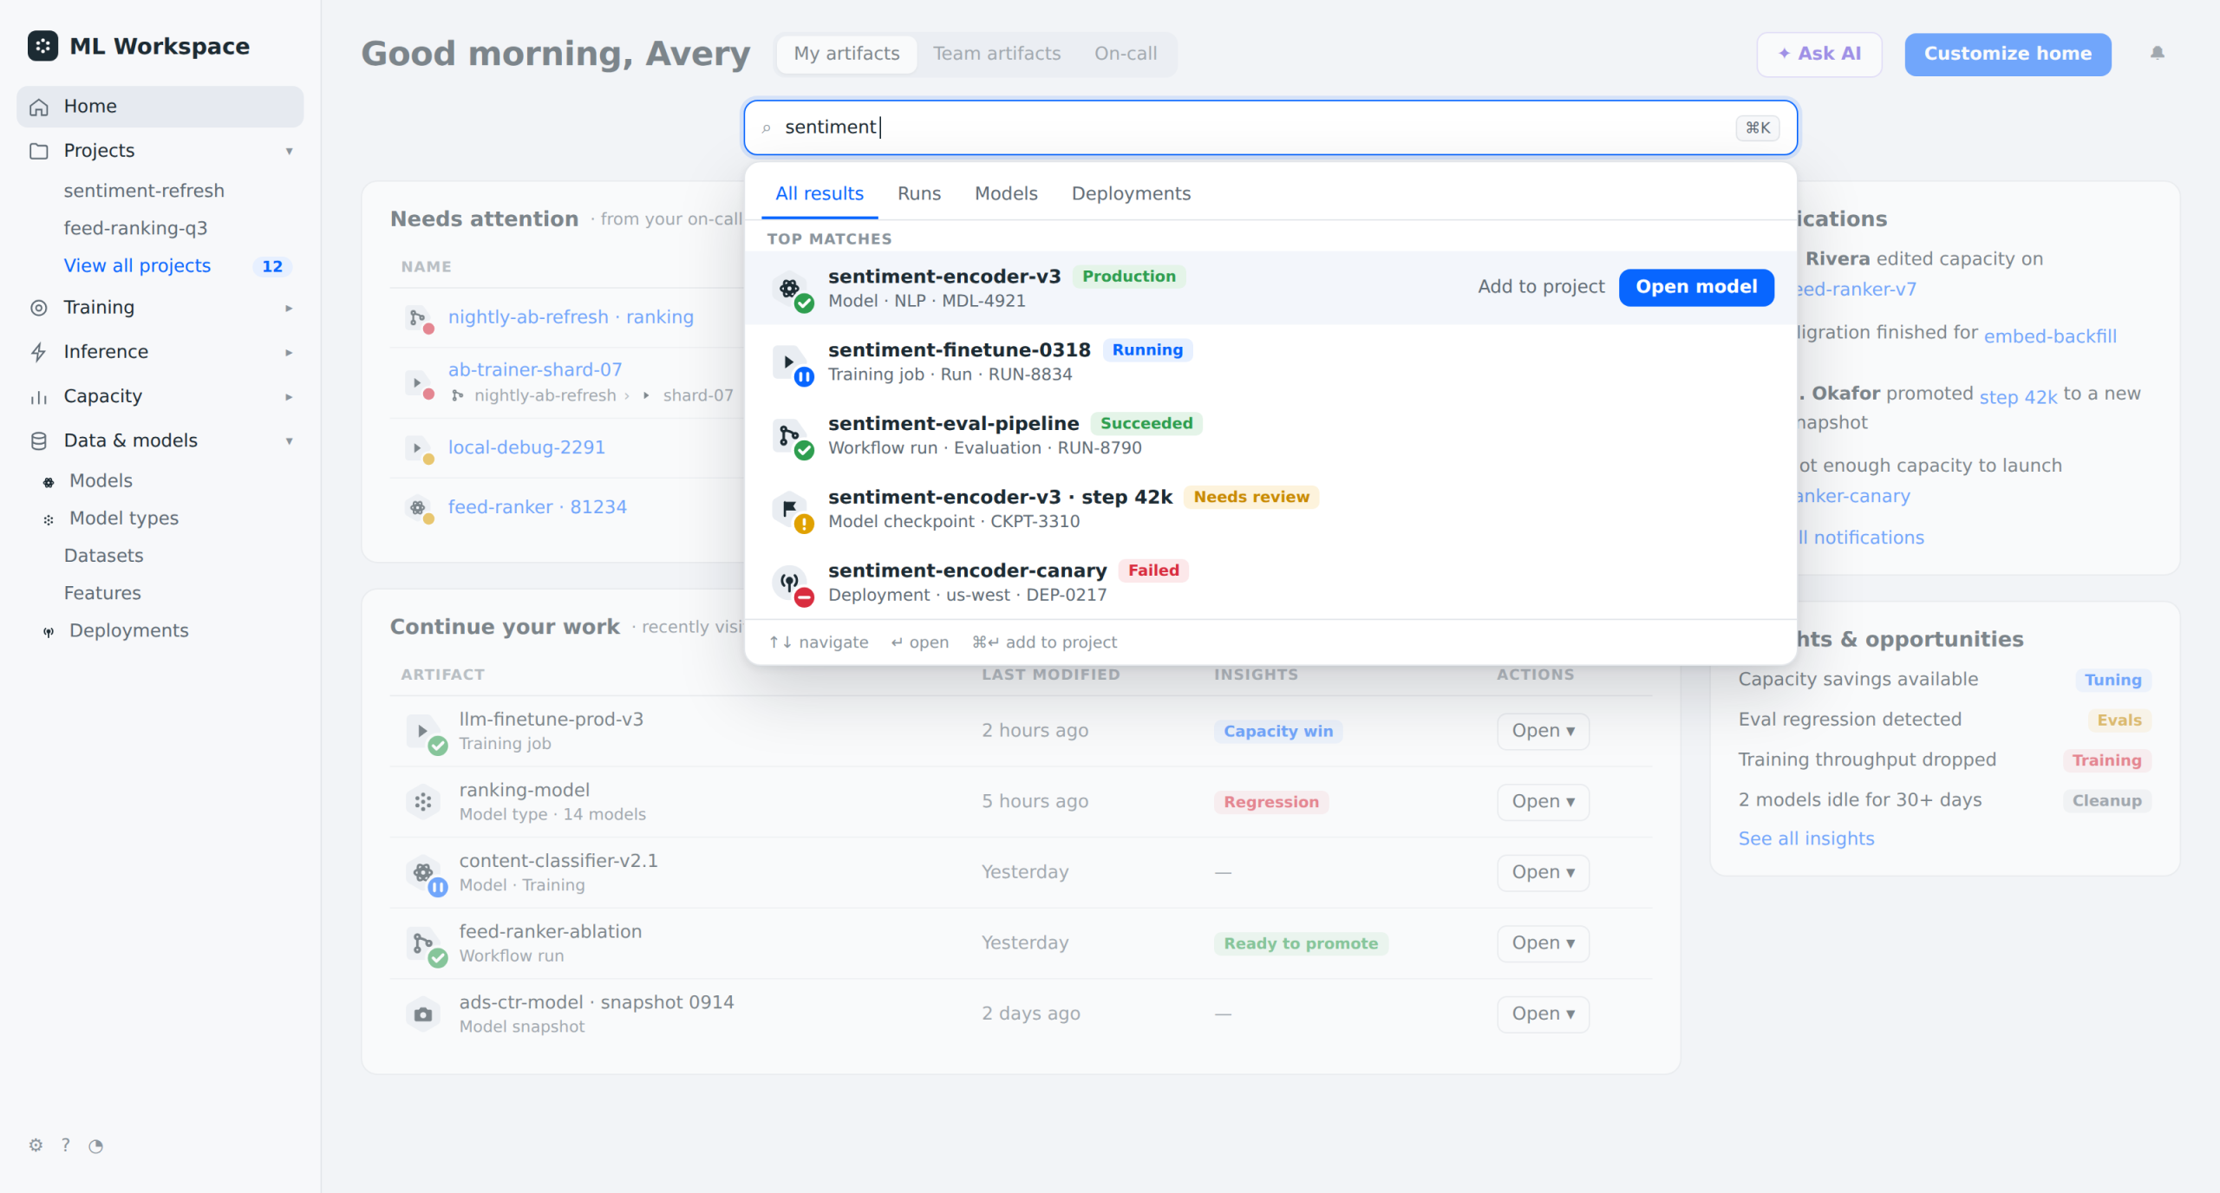This screenshot has width=2220, height=1193.
Task: Open dropdown for feed-ranker-ablation row
Action: [1544, 943]
